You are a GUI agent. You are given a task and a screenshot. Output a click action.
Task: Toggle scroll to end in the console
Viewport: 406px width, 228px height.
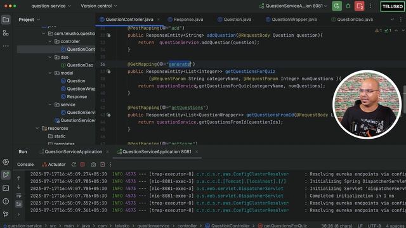click(x=18, y=204)
